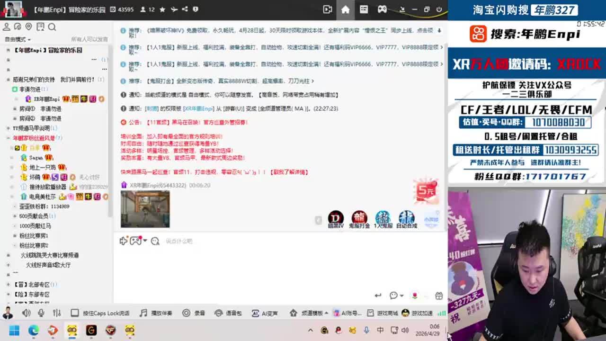Click the star favorite channel icon
Viewport: 606px width, 341px height.
pos(162,9)
